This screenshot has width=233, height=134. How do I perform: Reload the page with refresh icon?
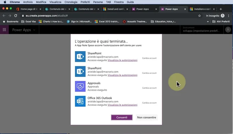pos(16,16)
